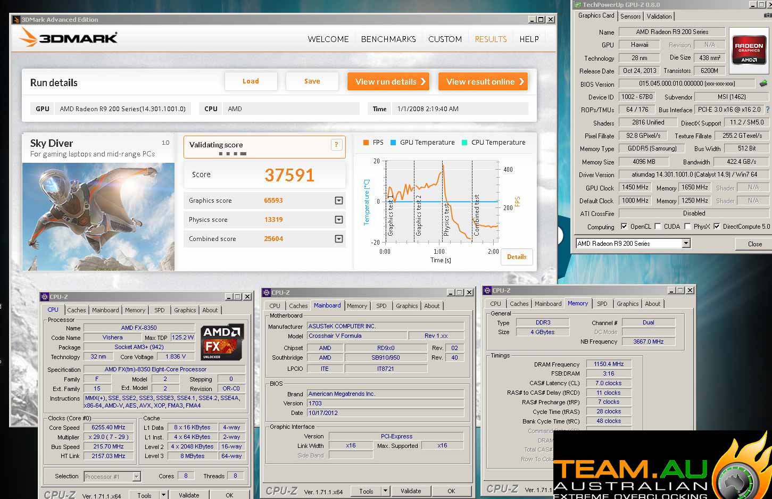Open the WELCOME tab in 3DMark
Image resolution: width=772 pixels, height=499 pixels.
coord(328,39)
